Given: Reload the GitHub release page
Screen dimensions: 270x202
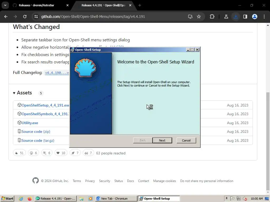Looking at the screenshot, I should point(25,17).
